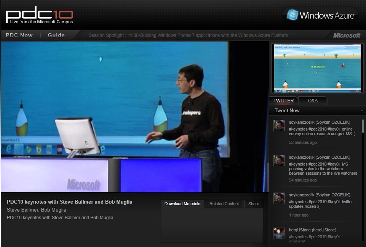This screenshot has width=366, height=247.
Task: Open soykanozcelik avatar on updates frozen tweet
Action: click(279, 198)
